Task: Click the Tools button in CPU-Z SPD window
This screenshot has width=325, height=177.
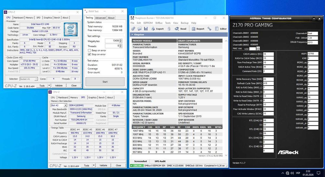Action: point(86,165)
